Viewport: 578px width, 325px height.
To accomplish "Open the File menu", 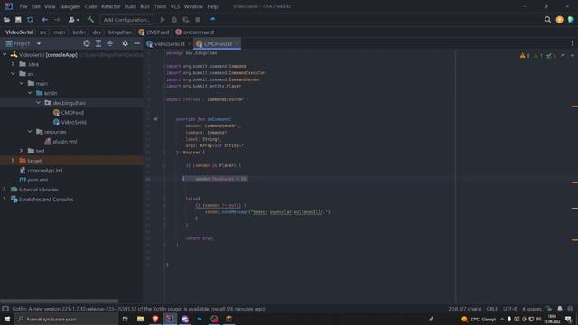I will coord(23,6).
